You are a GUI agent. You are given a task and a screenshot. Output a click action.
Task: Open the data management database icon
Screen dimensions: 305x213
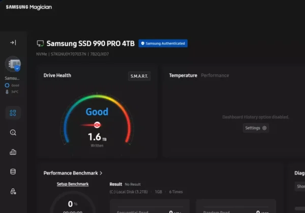pos(13,171)
